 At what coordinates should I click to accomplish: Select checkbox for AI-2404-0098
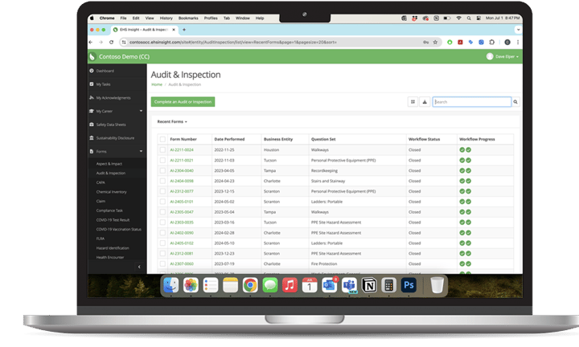coord(162,181)
